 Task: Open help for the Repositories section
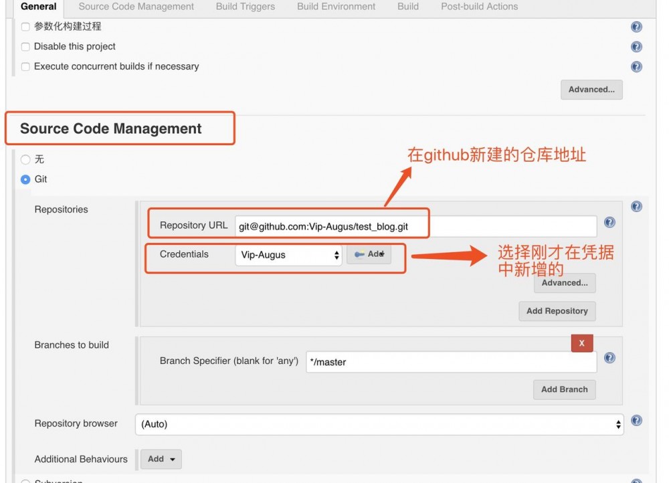(636, 206)
